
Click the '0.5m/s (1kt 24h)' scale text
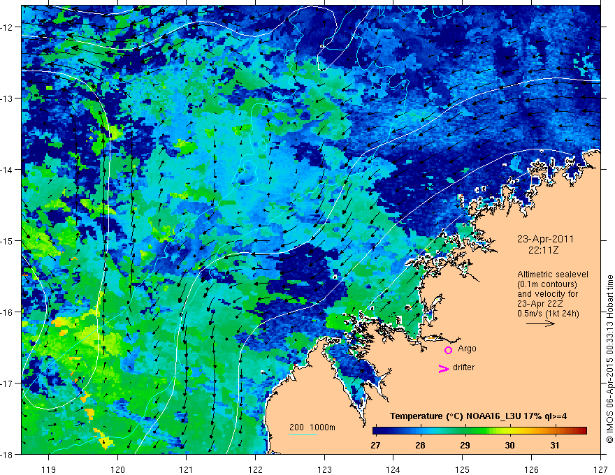(x=548, y=314)
